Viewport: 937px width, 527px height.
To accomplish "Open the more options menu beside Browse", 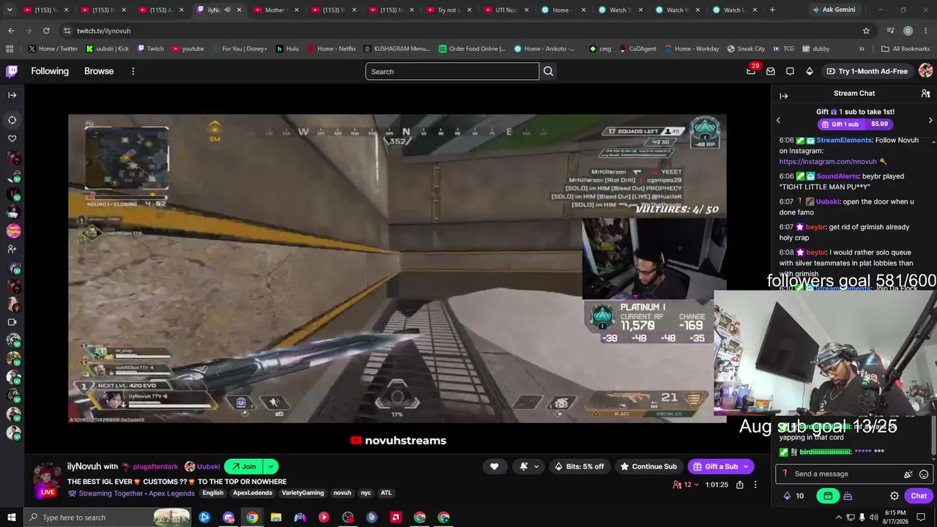I will pyautogui.click(x=133, y=71).
